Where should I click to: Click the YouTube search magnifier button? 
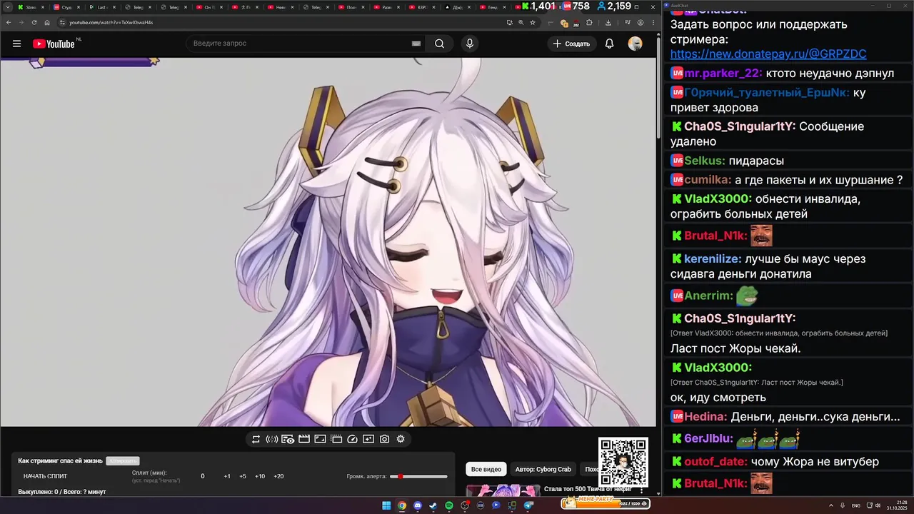(x=439, y=44)
